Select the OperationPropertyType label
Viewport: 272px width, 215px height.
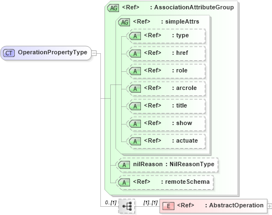tap(53, 52)
